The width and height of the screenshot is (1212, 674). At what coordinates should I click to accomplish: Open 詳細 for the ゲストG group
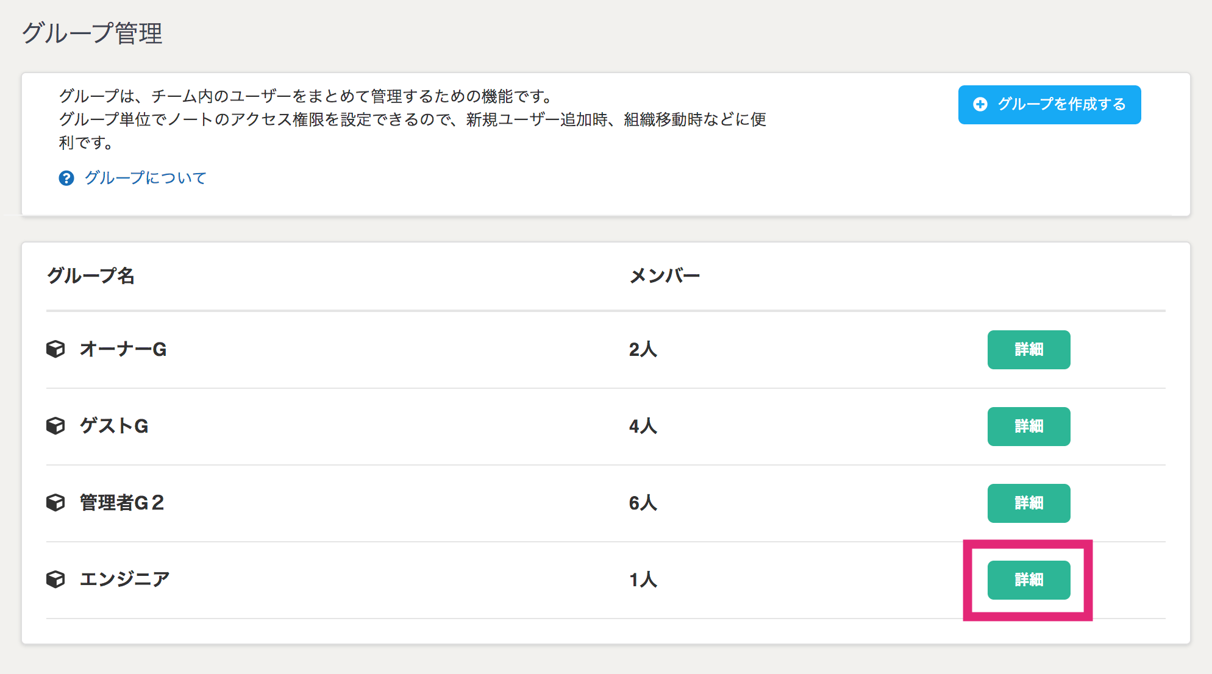coord(1028,427)
